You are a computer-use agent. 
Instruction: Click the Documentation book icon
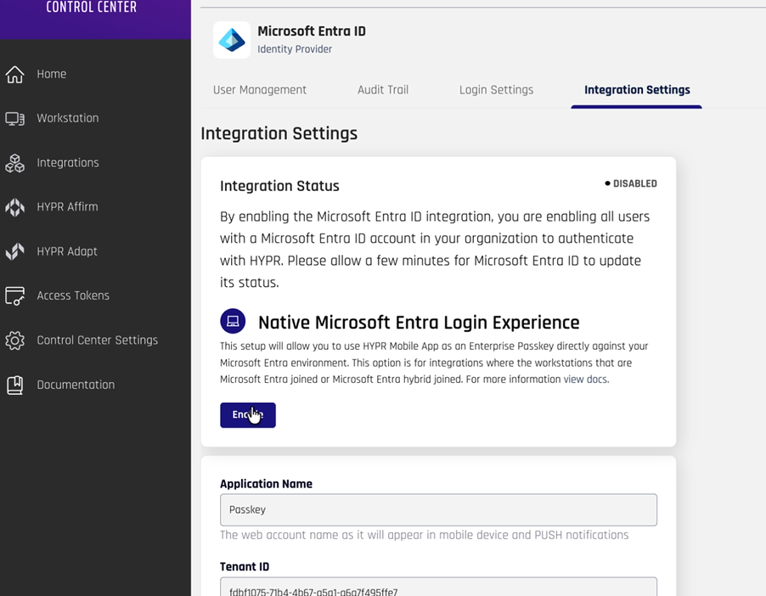point(15,385)
